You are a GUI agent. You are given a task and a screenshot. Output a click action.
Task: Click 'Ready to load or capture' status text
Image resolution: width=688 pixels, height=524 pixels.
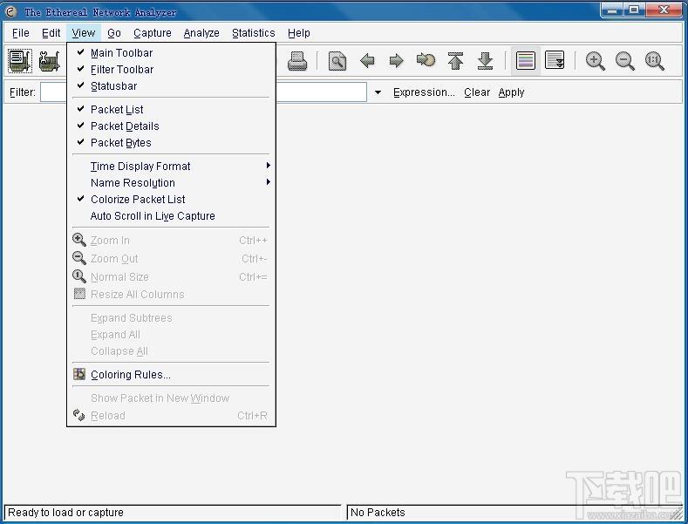click(65, 512)
